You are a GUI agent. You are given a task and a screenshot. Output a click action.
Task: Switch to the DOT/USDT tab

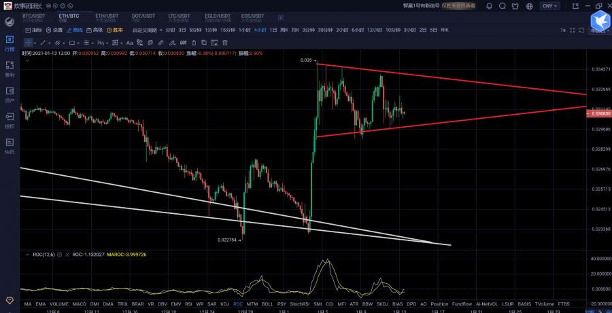[143, 18]
